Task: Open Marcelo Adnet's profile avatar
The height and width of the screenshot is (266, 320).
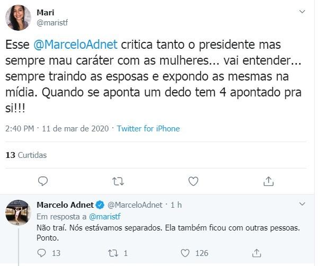Action: (x=18, y=213)
